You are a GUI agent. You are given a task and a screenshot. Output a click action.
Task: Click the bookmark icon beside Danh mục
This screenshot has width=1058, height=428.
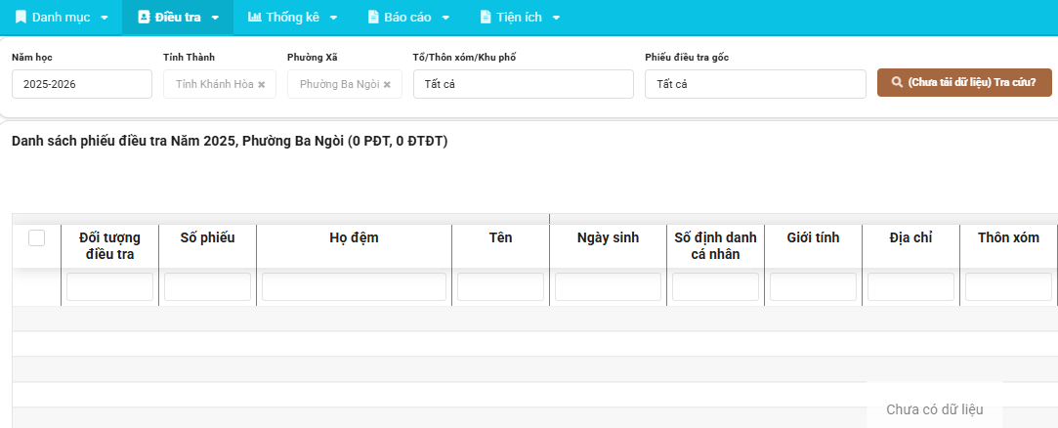[21, 18]
